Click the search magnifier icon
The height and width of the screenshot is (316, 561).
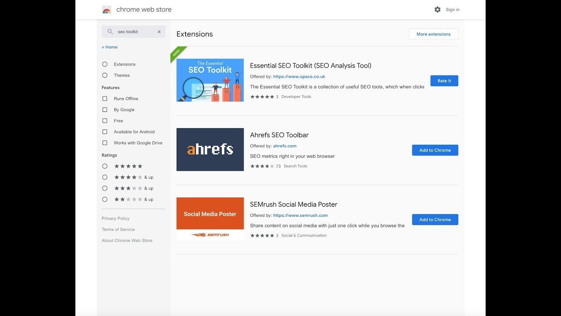point(110,32)
